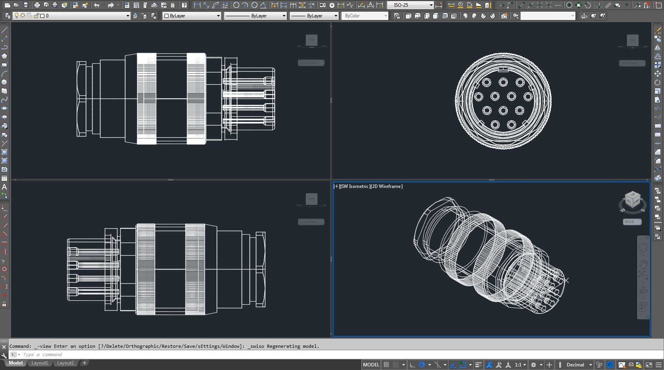664x370 pixels.
Task: Open the Decimal units dropdown
Action: (579, 365)
